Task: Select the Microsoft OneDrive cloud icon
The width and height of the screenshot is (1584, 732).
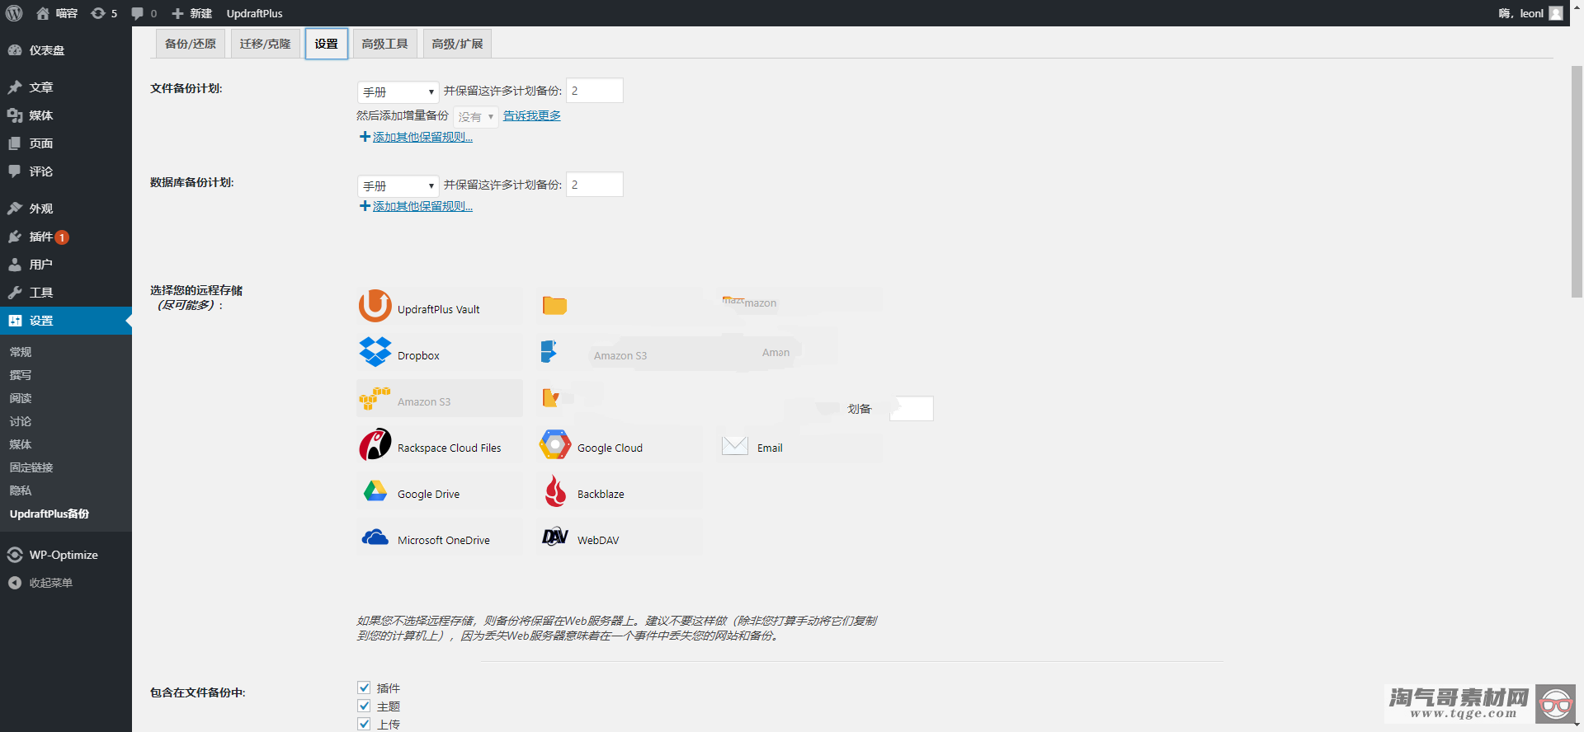Action: click(375, 537)
